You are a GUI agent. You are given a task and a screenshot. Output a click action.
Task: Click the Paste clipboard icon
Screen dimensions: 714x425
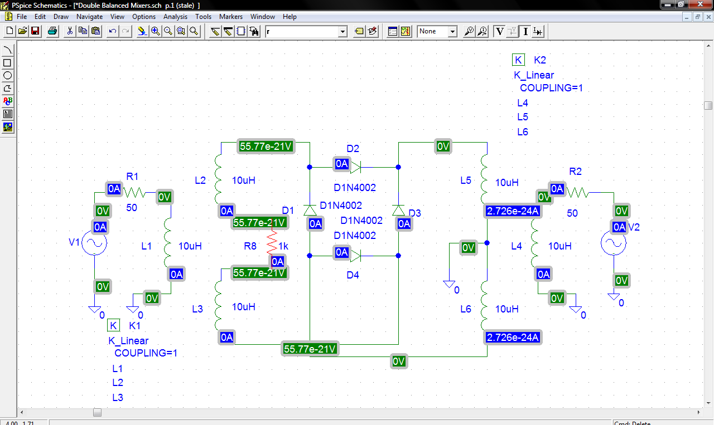tap(95, 31)
